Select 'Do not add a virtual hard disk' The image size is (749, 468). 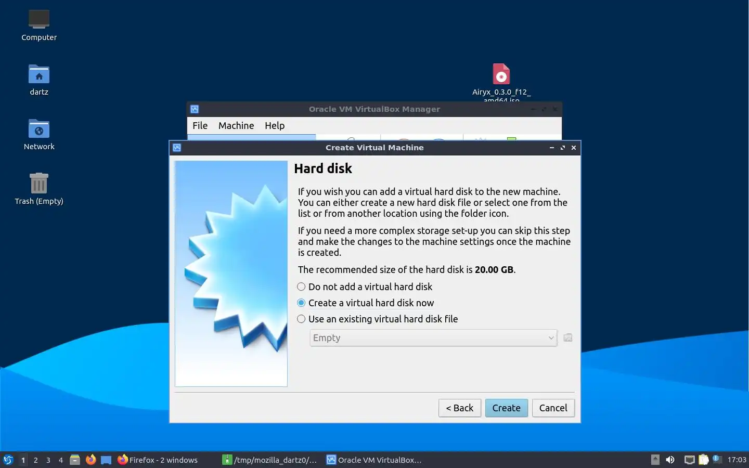pyautogui.click(x=365, y=287)
